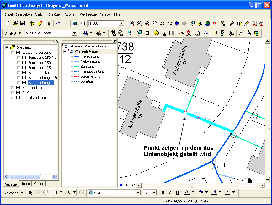Open the Arial font name dropdown

[x=137, y=193]
